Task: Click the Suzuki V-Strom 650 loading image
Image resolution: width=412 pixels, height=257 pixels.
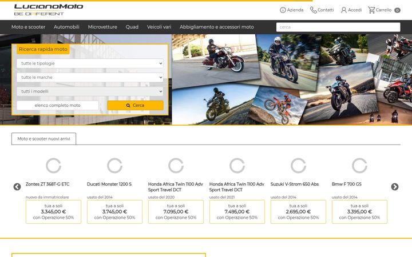Action: (298, 166)
